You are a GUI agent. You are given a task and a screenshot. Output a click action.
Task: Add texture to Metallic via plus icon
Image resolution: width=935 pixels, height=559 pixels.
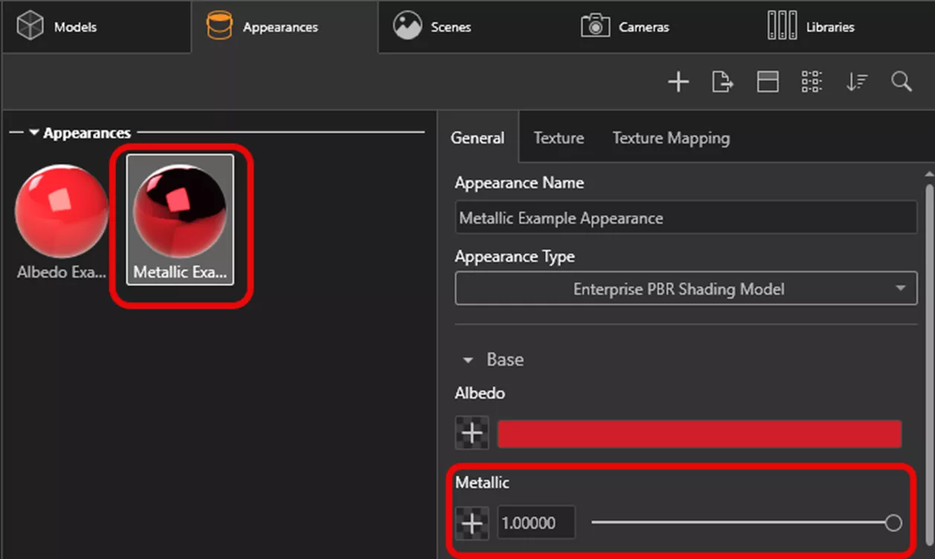(472, 523)
